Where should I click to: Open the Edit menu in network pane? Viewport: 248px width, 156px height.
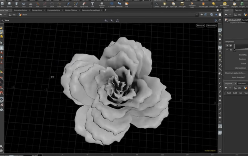click(235, 93)
